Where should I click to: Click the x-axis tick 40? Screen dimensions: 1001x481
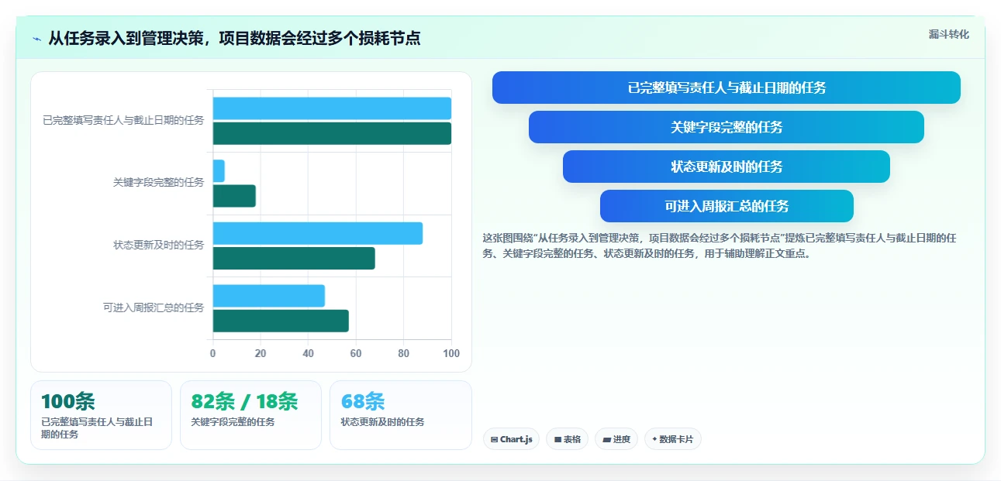[309, 353]
